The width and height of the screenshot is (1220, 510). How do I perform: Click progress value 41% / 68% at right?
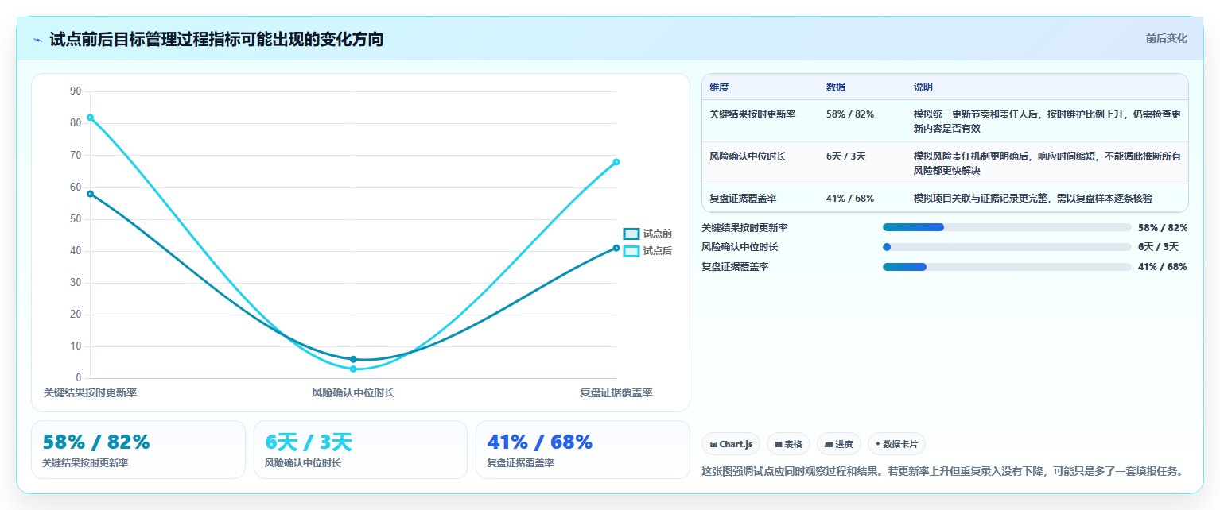[x=1163, y=267]
